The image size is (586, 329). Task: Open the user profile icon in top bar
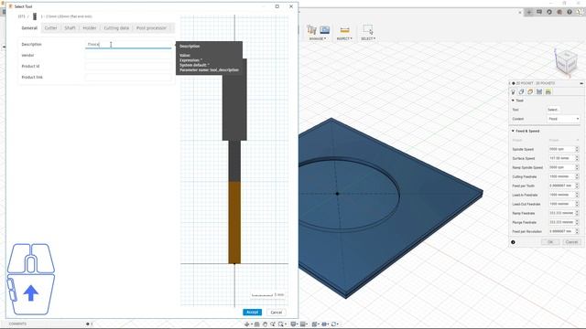580,12
